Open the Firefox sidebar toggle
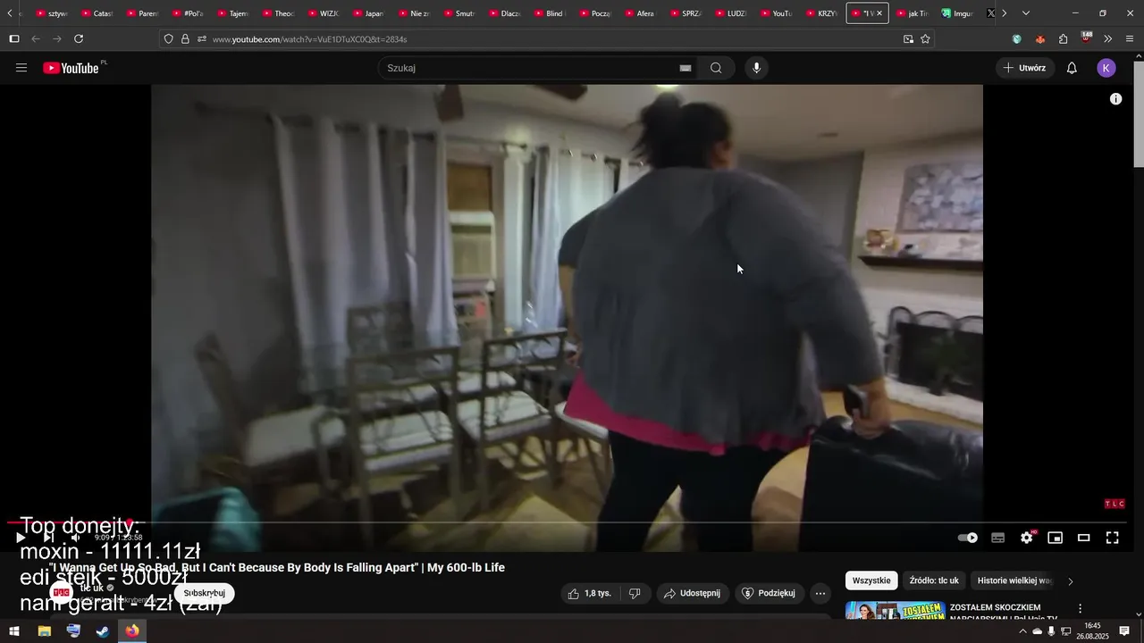The height and width of the screenshot is (643, 1144). tap(13, 39)
